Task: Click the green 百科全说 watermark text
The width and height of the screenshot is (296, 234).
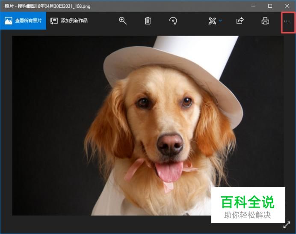Action: pyautogui.click(x=248, y=202)
